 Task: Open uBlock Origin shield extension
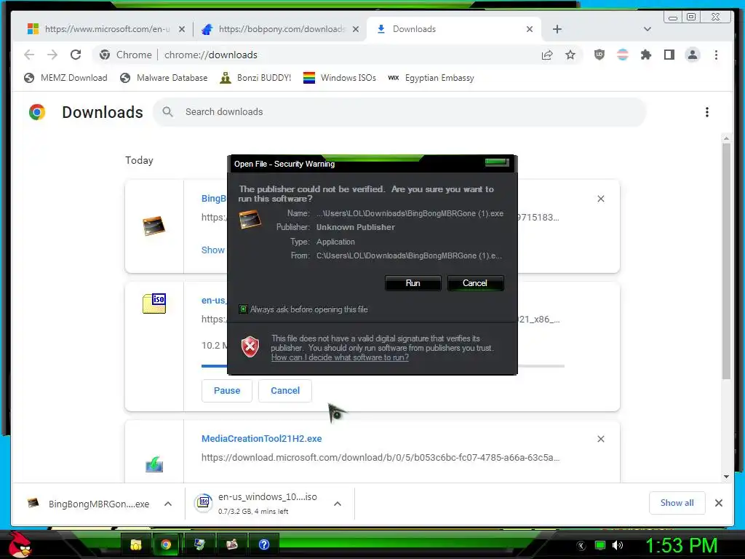(599, 55)
